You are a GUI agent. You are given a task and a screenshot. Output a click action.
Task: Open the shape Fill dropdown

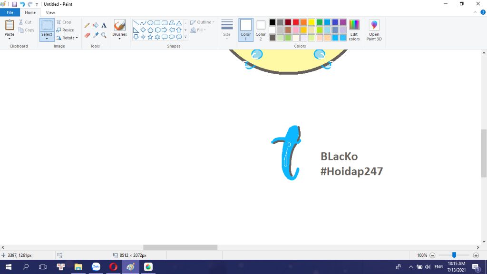click(198, 30)
